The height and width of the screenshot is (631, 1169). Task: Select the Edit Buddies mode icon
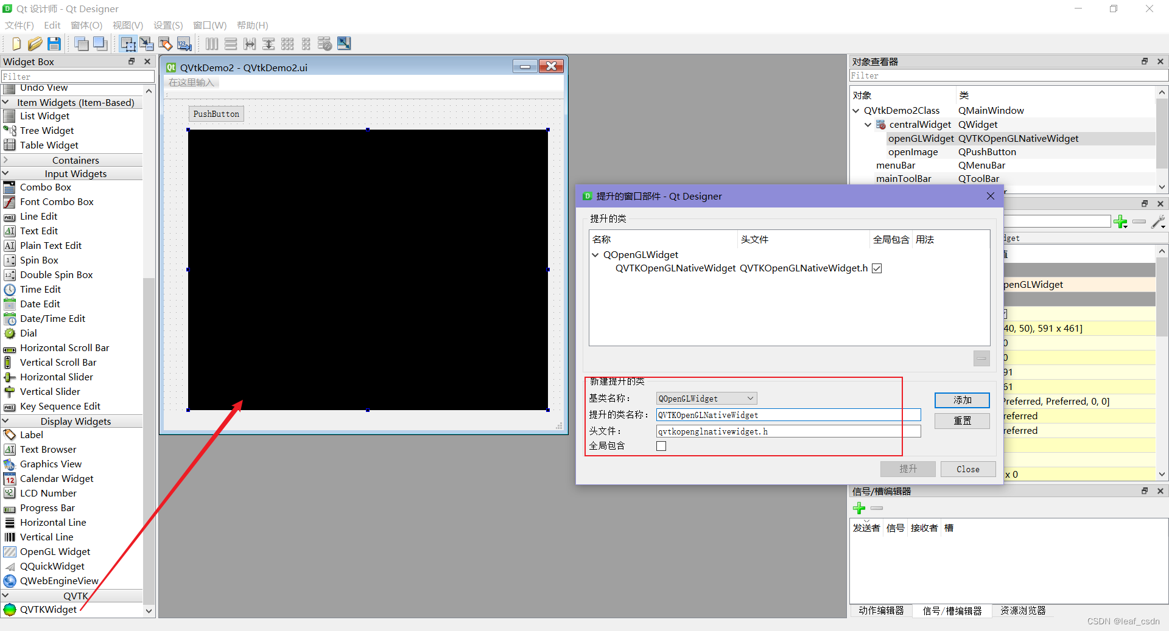pos(165,44)
